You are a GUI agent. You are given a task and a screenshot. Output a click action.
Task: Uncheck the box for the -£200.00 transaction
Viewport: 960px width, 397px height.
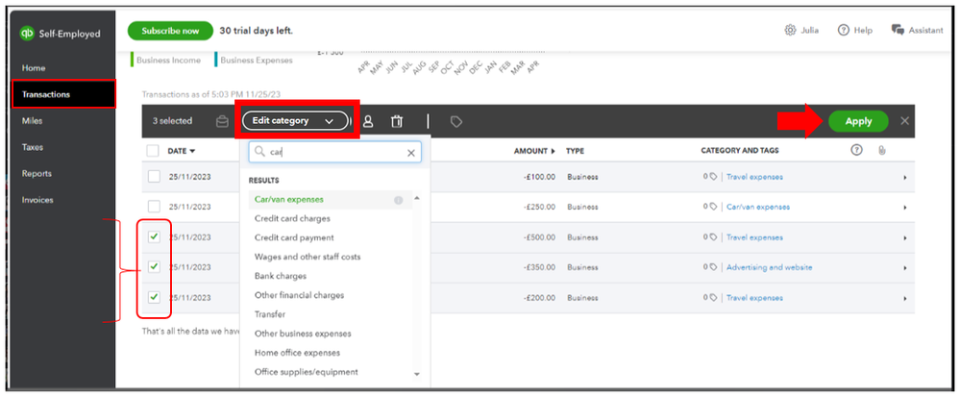155,297
